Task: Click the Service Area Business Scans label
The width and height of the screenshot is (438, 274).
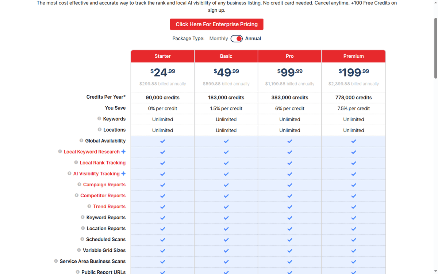Action: [93, 261]
